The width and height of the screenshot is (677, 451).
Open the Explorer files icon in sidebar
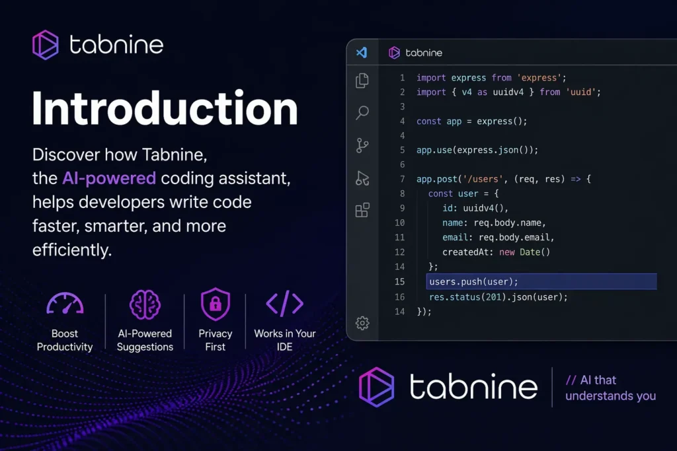pos(362,81)
